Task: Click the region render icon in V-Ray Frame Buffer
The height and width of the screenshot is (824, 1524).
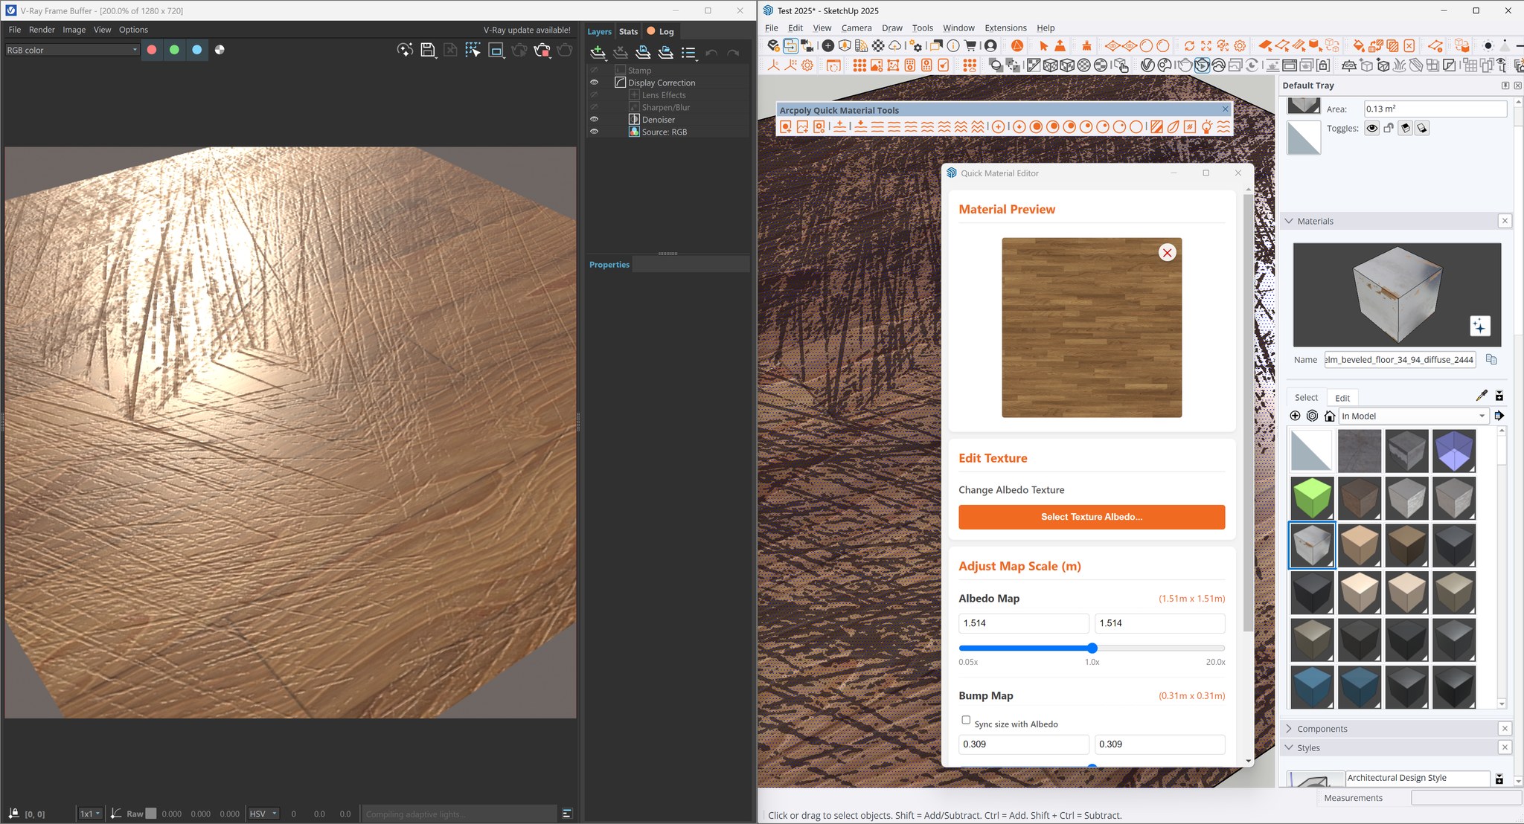Action: [x=496, y=50]
